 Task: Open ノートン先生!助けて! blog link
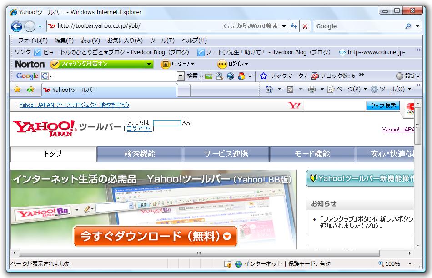tap(264, 52)
